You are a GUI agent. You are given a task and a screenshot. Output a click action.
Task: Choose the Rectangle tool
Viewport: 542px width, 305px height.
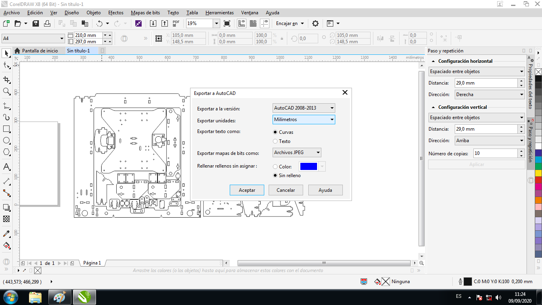[x=6, y=129]
